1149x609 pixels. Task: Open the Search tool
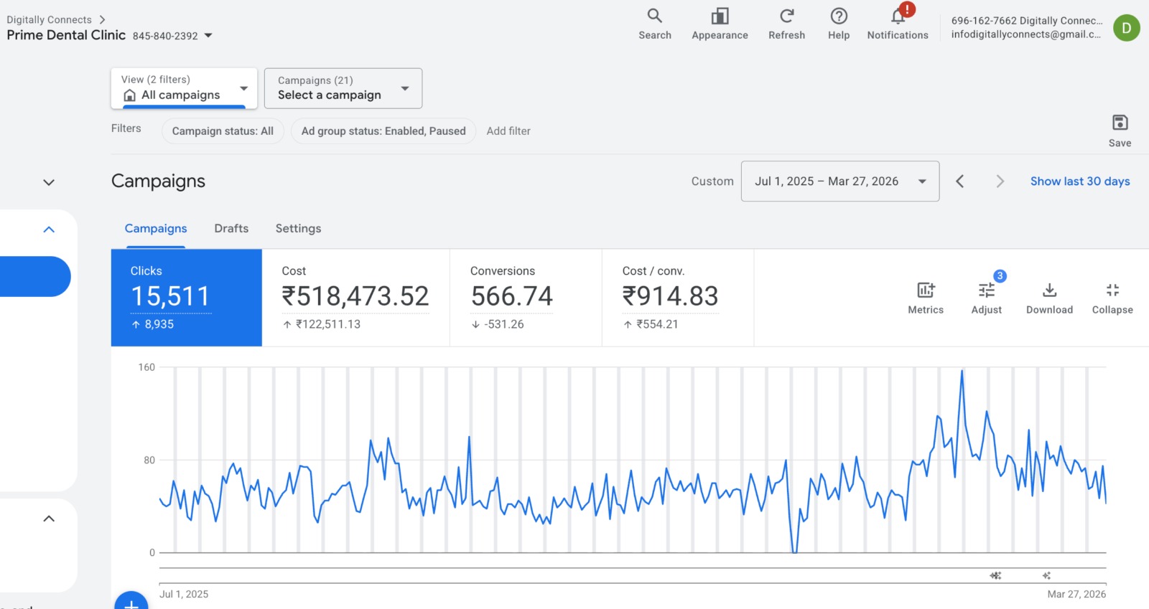[x=654, y=24]
